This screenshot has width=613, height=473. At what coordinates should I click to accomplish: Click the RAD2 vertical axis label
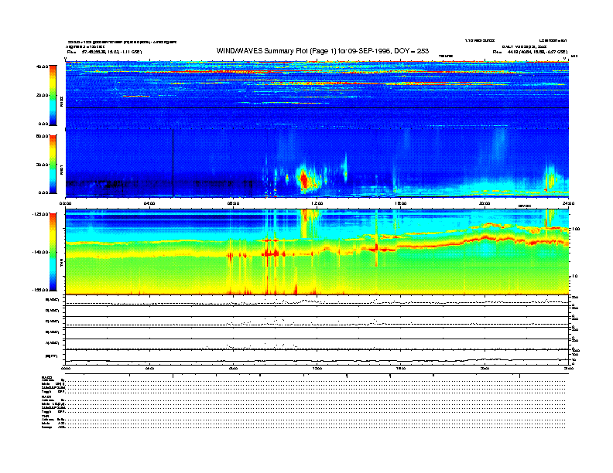pyautogui.click(x=61, y=103)
